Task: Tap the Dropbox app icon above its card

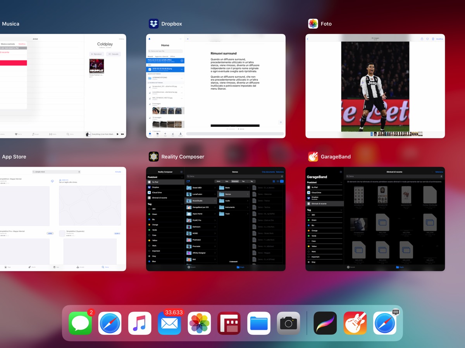Action: (154, 24)
